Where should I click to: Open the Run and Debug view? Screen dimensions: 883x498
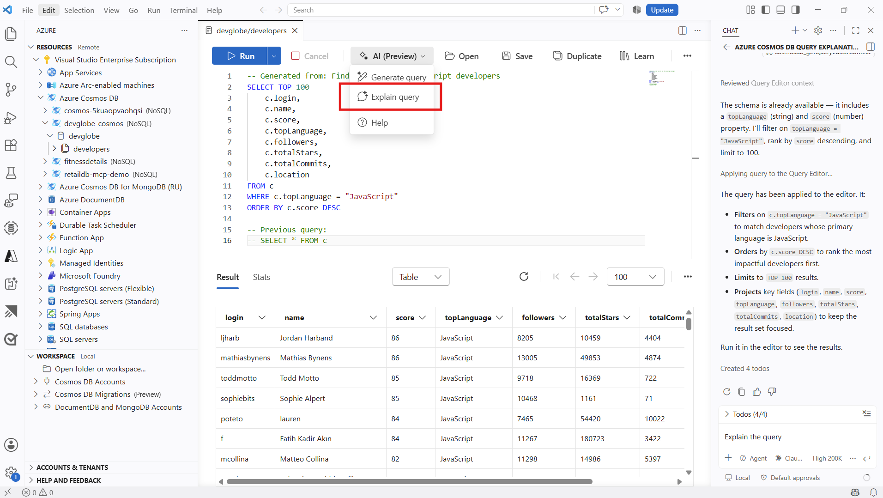11,118
